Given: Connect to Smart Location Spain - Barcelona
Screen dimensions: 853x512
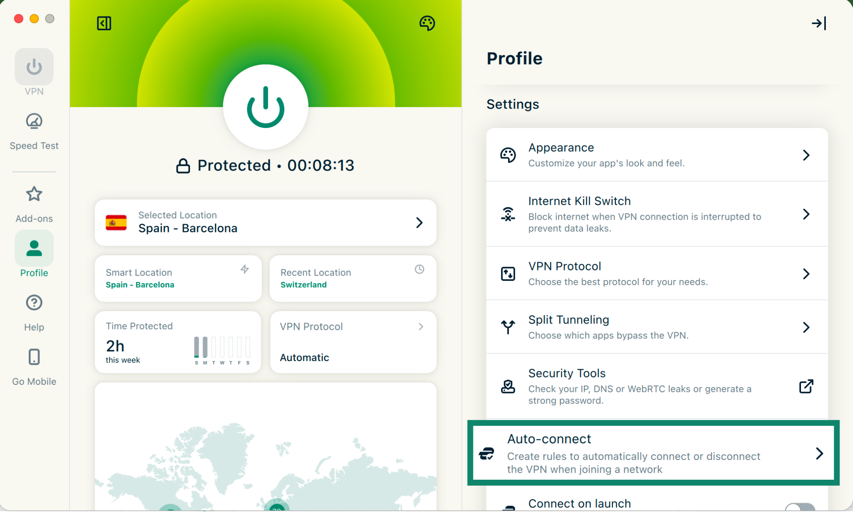Looking at the screenshot, I should coord(178,278).
